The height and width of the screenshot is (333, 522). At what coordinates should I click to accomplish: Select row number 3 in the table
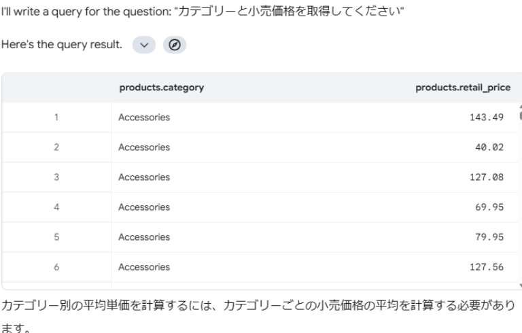tap(56, 177)
